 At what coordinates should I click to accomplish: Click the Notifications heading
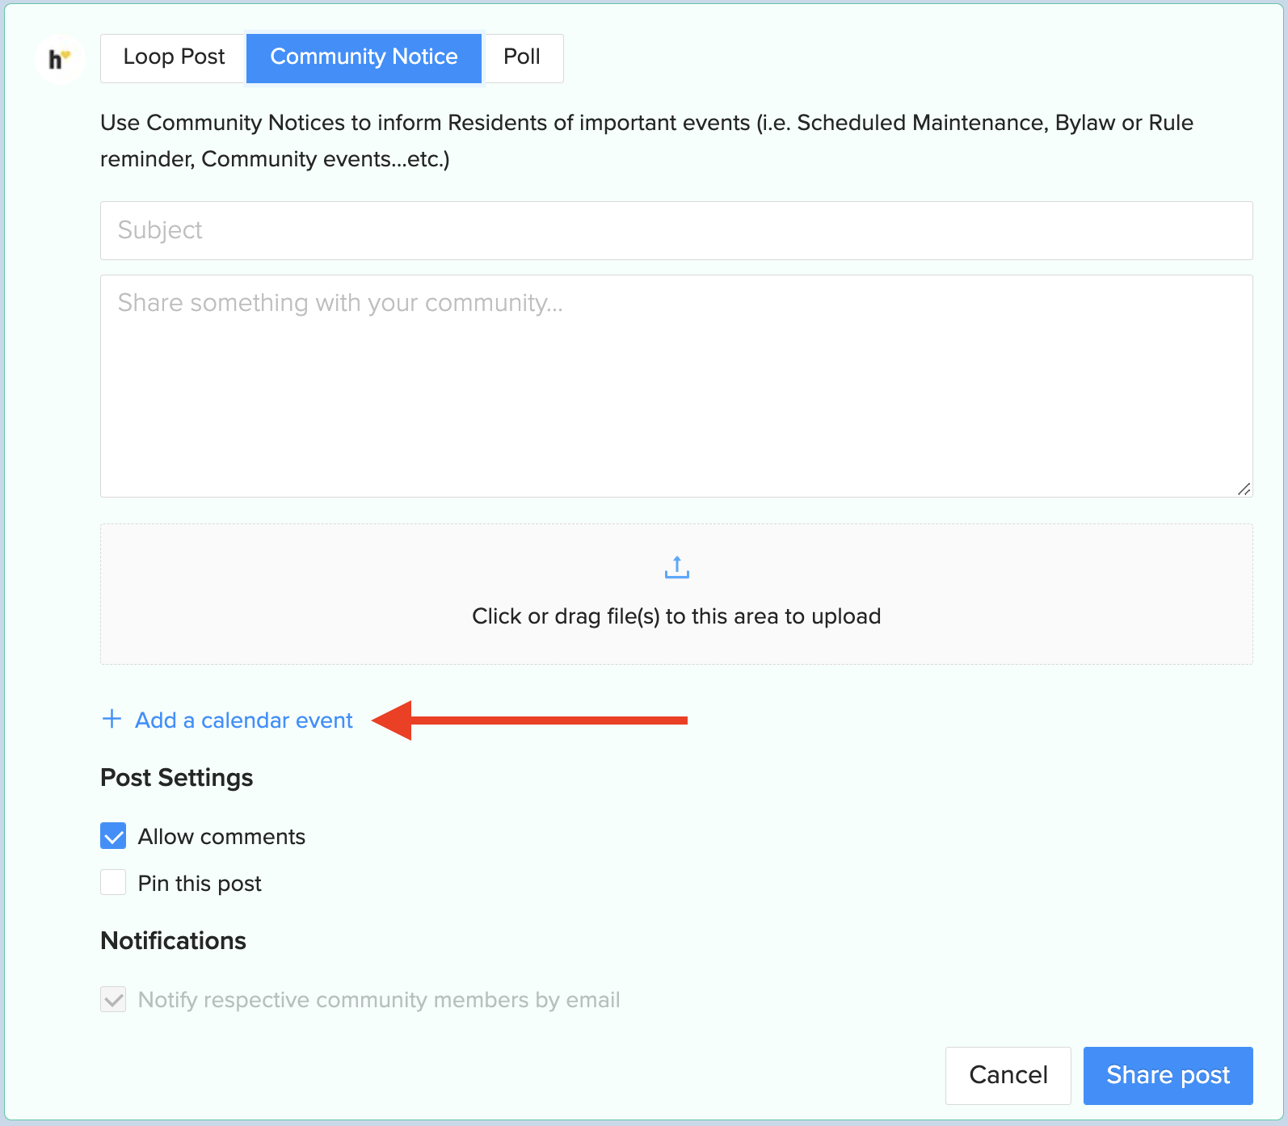tap(173, 941)
